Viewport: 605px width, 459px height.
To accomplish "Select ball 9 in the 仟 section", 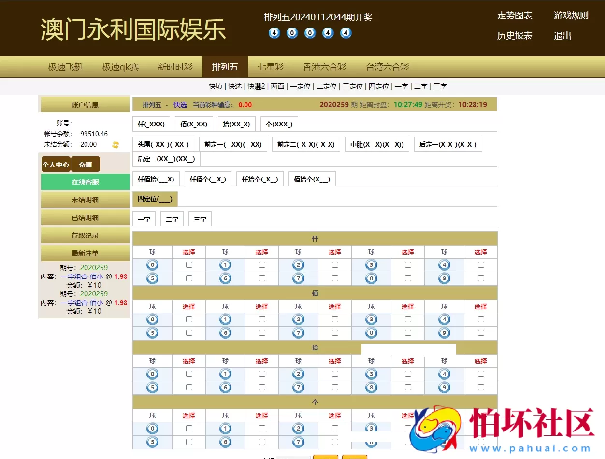I will (444, 278).
